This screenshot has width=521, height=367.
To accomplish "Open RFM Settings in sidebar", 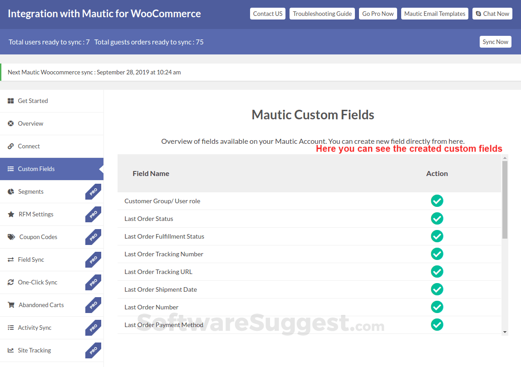I will point(51,214).
